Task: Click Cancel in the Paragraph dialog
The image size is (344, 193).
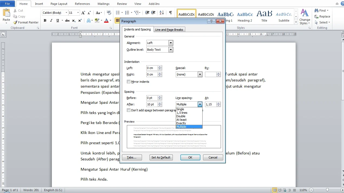Action: [x=213, y=157]
